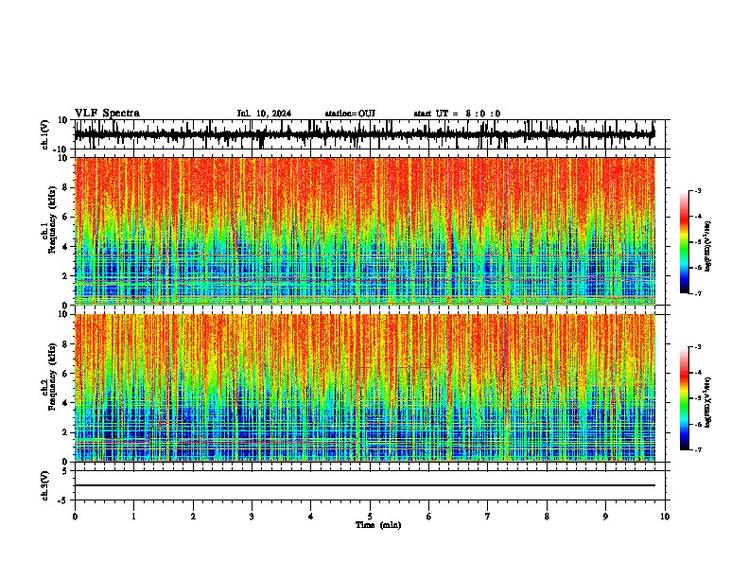749x579 pixels.
Task: Click the '4' kHz tick on ch.1 frequency axis
Action: 66,247
